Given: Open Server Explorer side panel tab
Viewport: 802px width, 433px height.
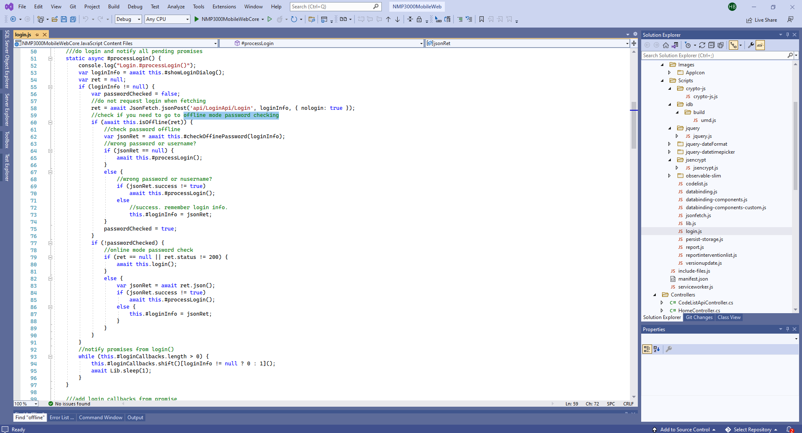Looking at the screenshot, I should [7, 109].
